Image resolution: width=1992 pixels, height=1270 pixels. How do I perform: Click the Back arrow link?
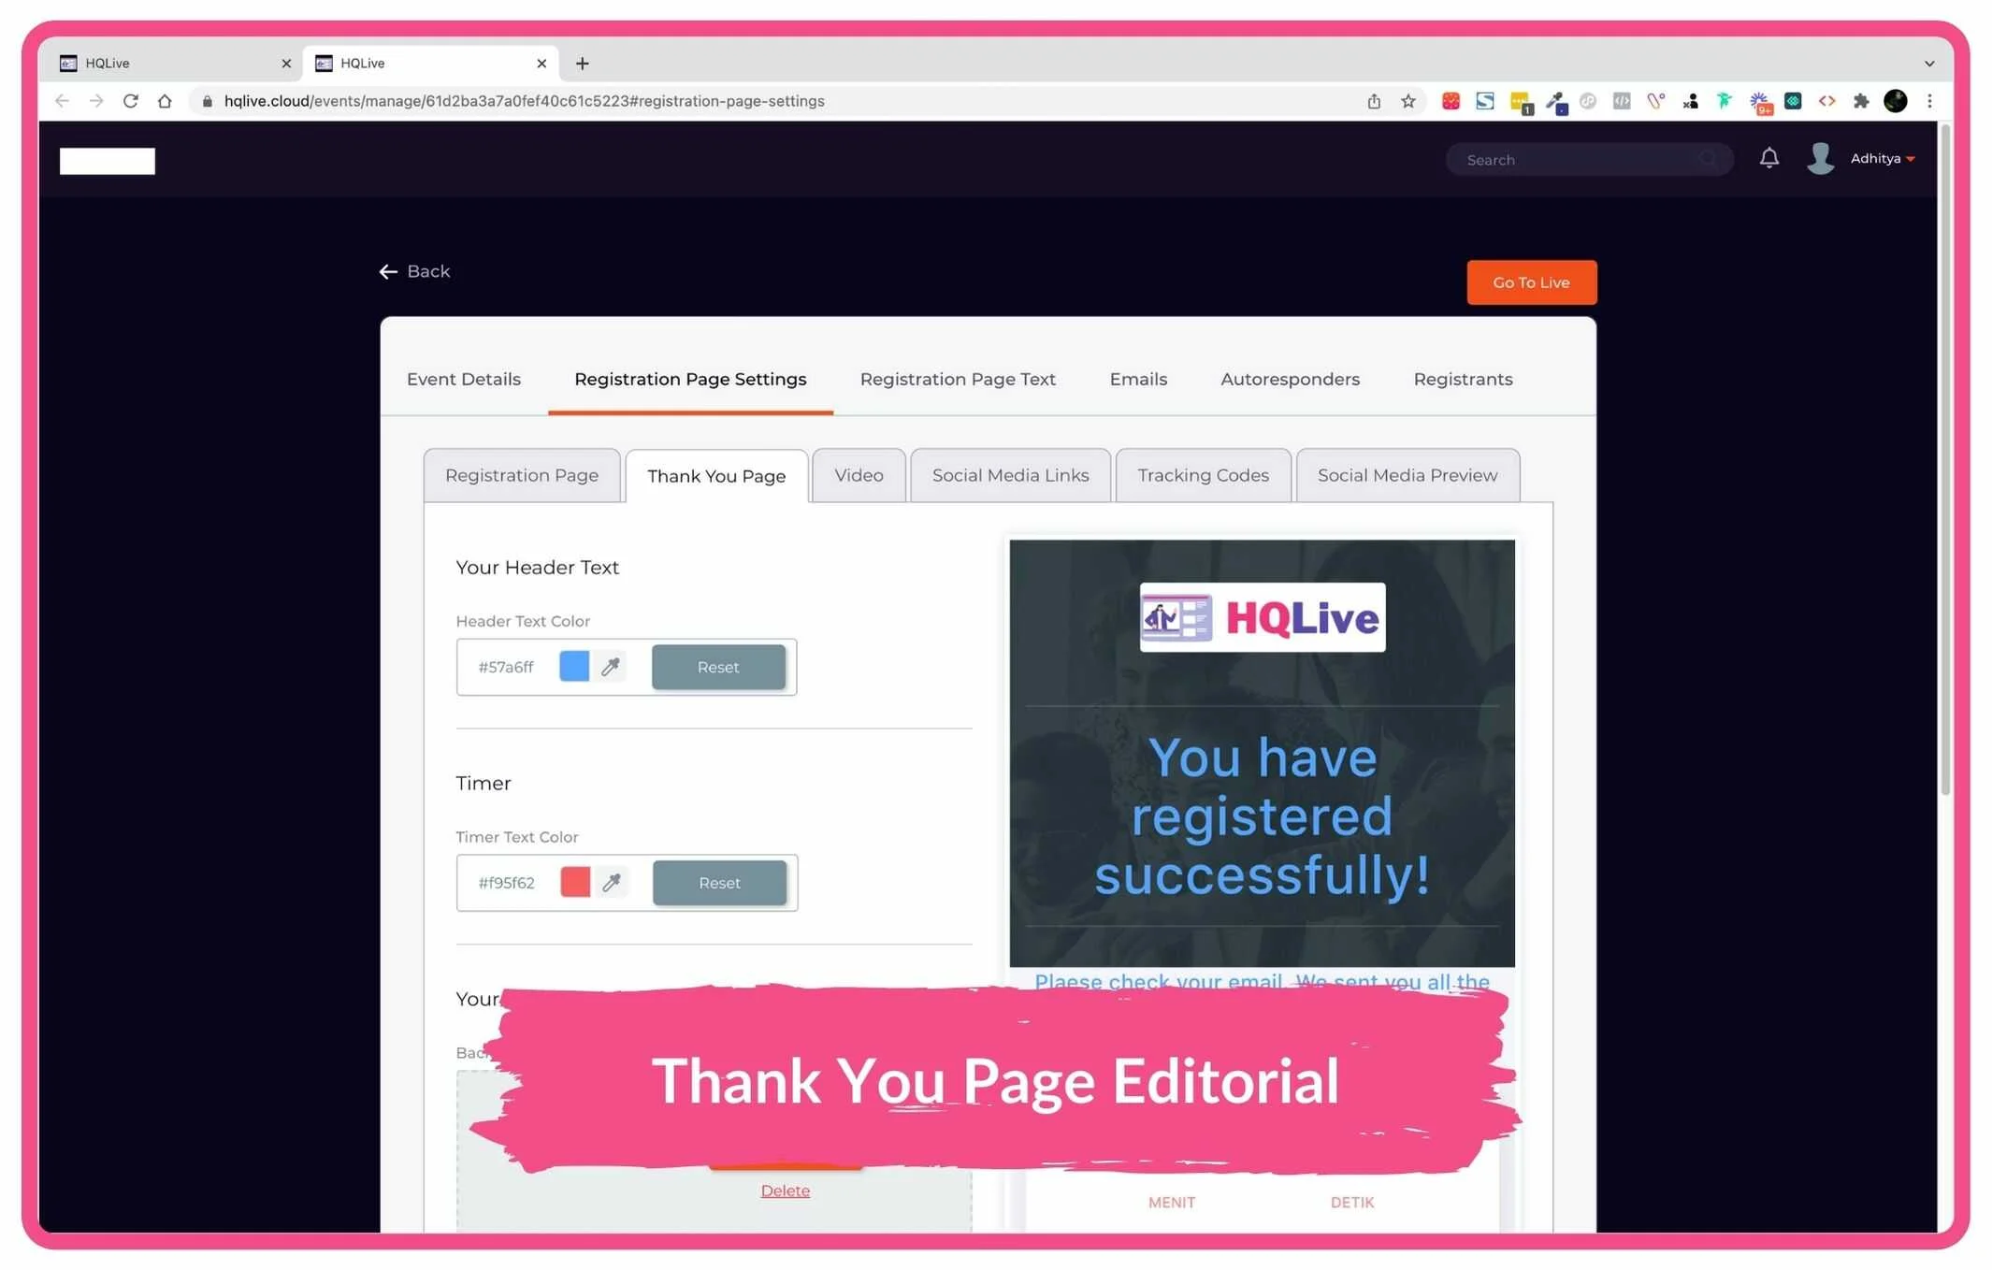pyautogui.click(x=414, y=271)
